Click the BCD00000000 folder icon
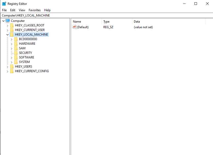Image resolution: width=213 pixels, height=155 pixels. click(16, 39)
